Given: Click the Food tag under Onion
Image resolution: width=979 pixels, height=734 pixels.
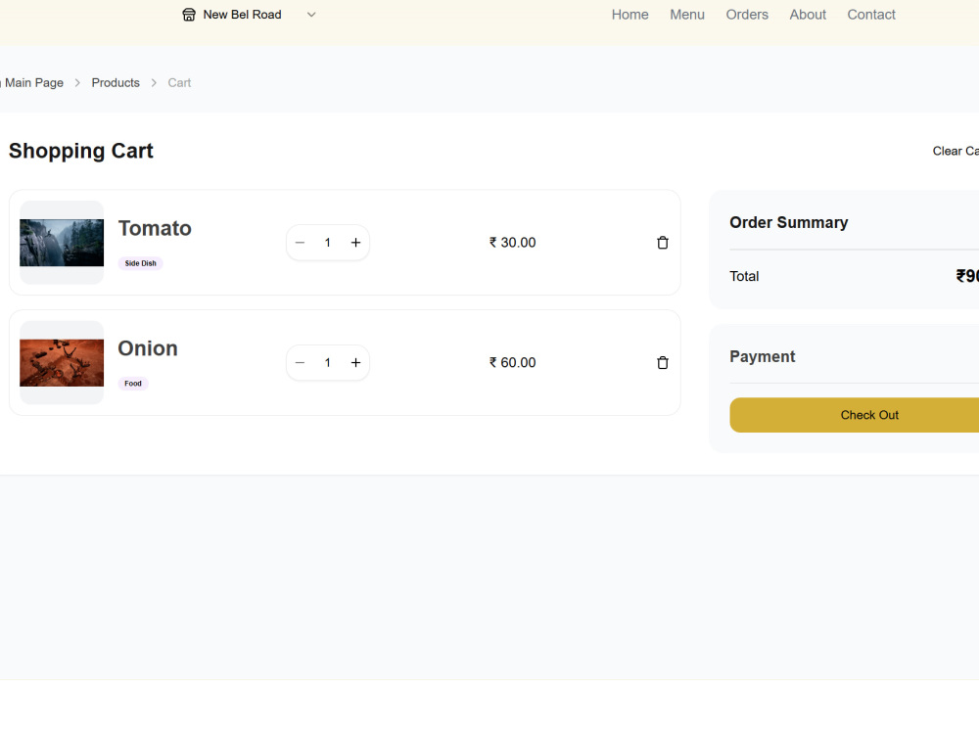Looking at the screenshot, I should tap(133, 384).
